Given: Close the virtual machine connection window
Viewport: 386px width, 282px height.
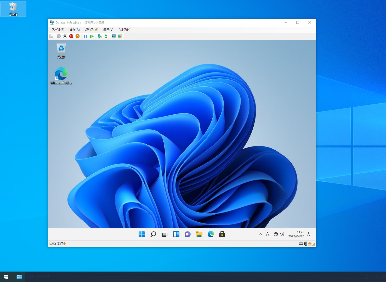Looking at the screenshot, I should [x=310, y=22].
